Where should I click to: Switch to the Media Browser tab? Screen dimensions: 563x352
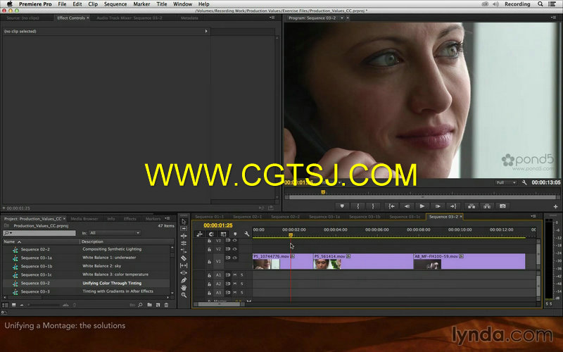click(84, 218)
